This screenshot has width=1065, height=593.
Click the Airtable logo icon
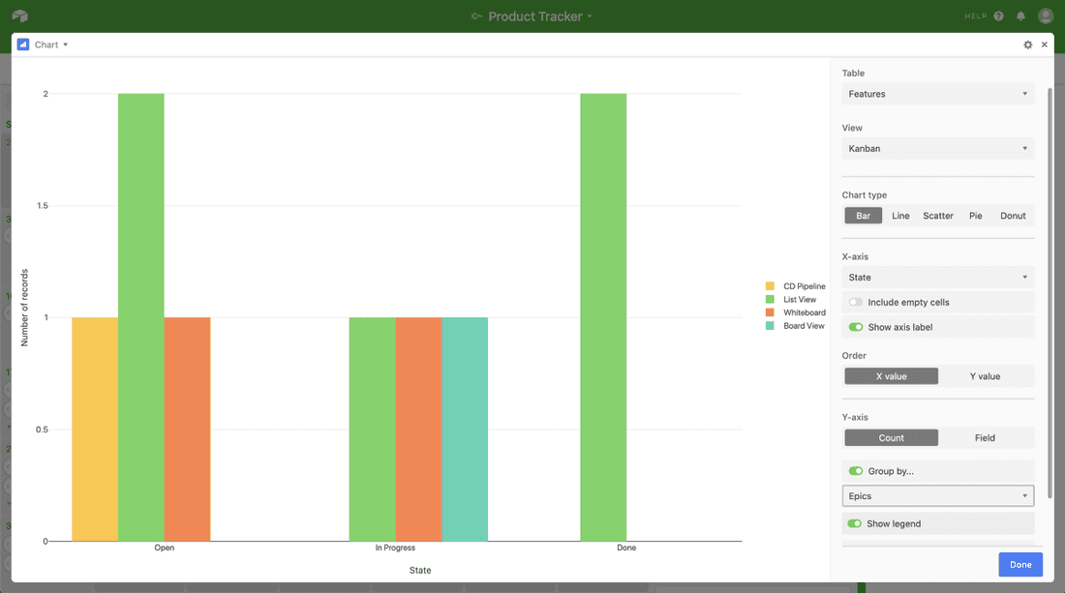point(20,16)
